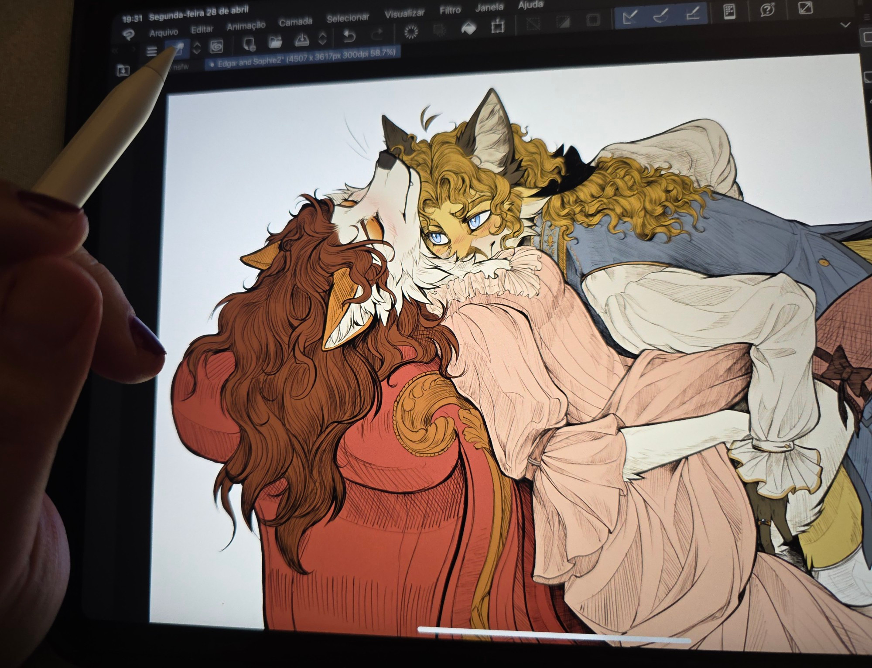Viewport: 872px width, 668px height.
Task: Open the Arquivo menu
Action: click(x=164, y=33)
